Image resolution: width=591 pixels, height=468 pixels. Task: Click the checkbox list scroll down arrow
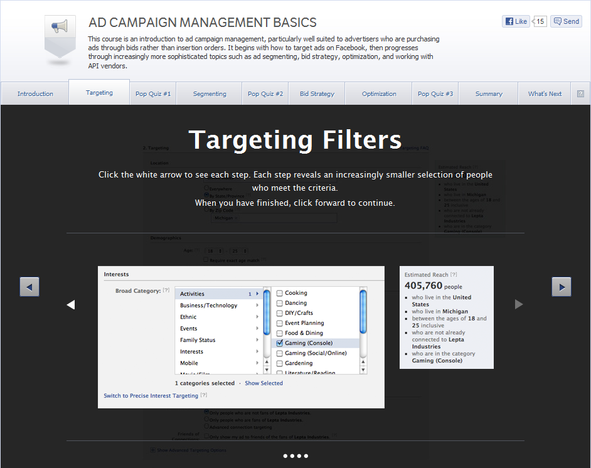click(363, 370)
